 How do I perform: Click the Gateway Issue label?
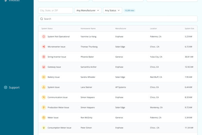[x=54, y=67]
